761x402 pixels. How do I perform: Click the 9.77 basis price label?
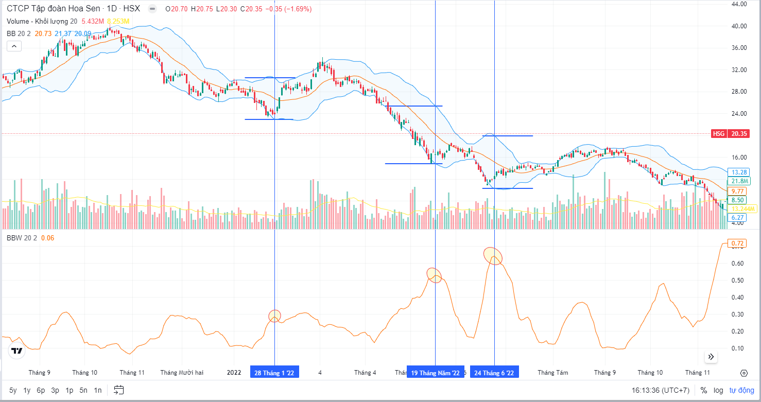737,191
